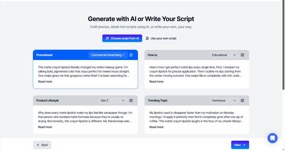Click Read more under Trending Topic script
Viewport: 285px width, 151px height.
156,127
